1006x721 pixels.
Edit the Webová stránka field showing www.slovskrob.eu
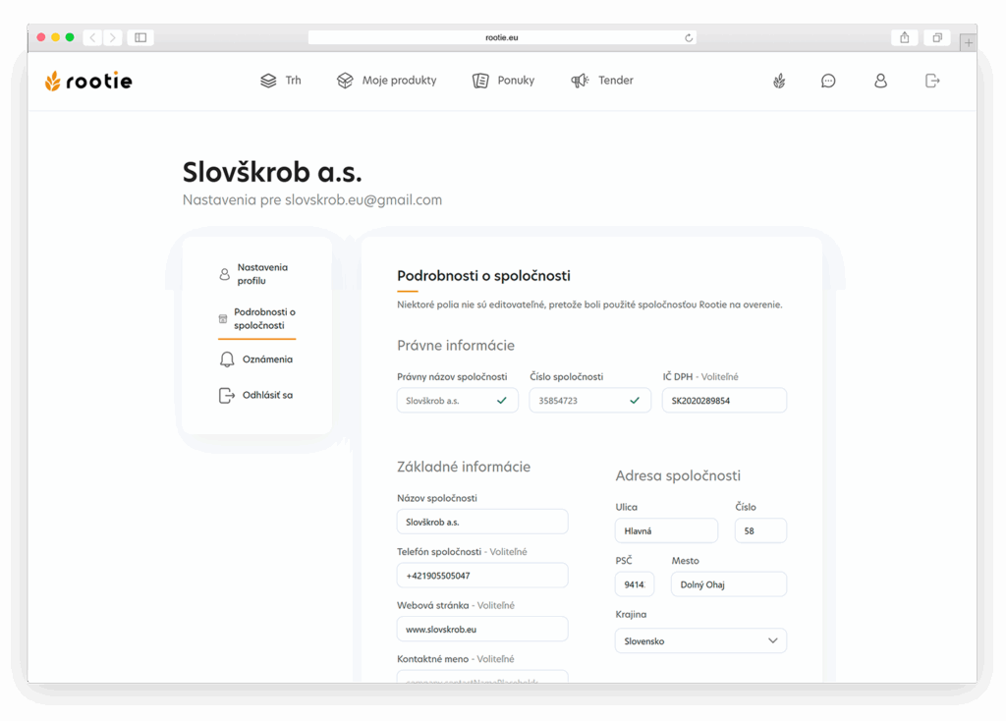point(481,629)
